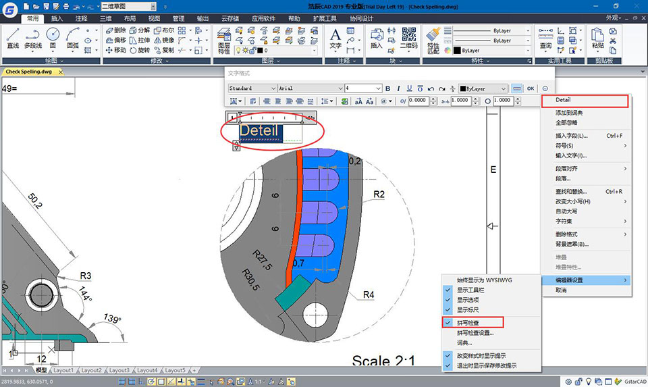Image resolution: width=648 pixels, height=387 pixels.
Task: Select the 特性匹配 match properties brush
Action: click(x=433, y=38)
